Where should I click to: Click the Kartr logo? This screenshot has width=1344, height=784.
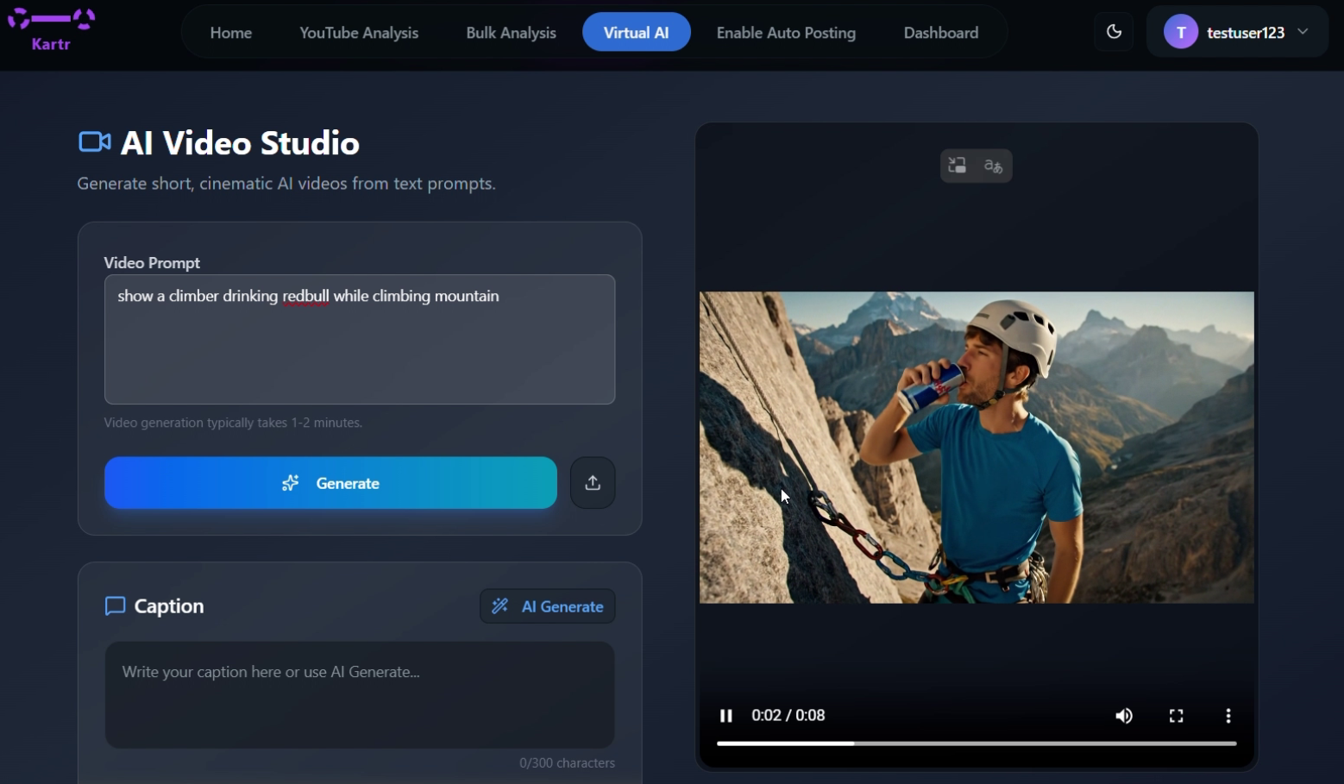(x=51, y=29)
